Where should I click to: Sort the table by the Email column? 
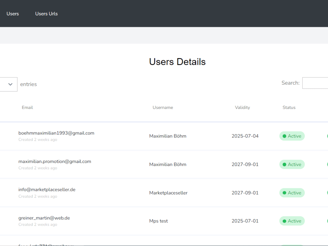27,107
